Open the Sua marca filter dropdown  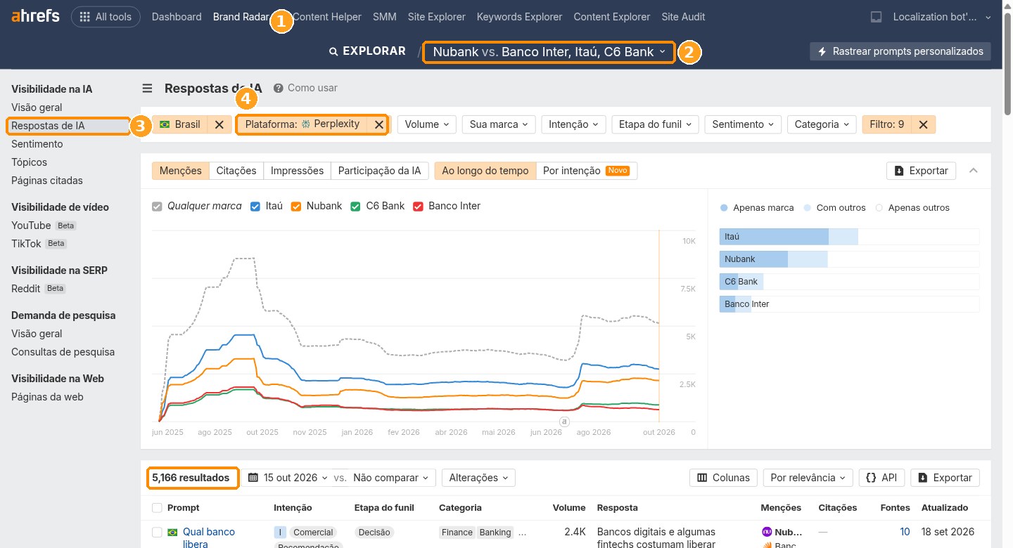coord(499,124)
